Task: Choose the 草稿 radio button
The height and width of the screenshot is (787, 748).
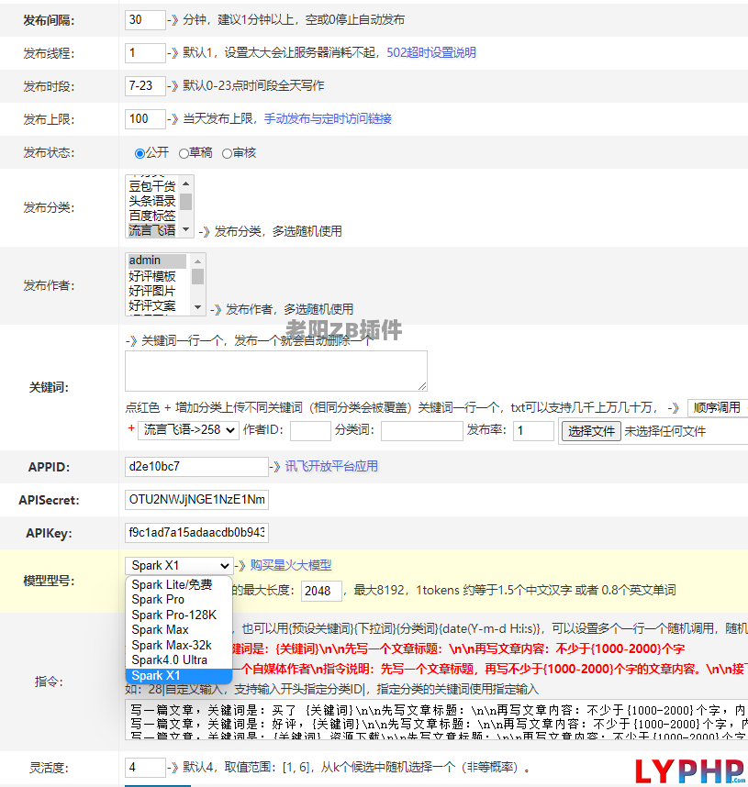Action: tap(184, 153)
